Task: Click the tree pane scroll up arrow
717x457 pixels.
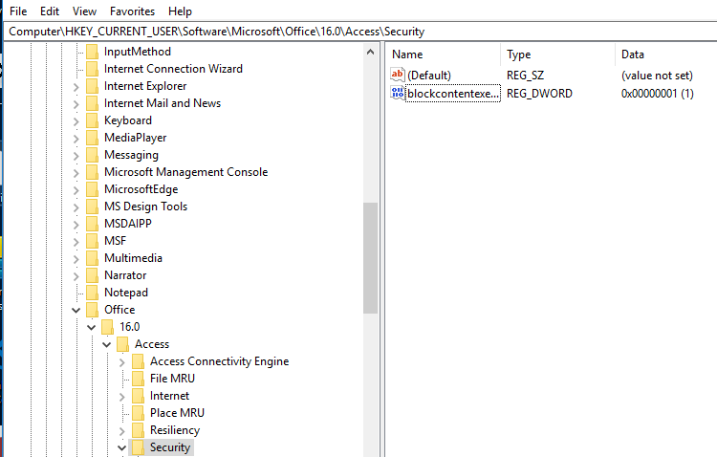Action: click(370, 52)
